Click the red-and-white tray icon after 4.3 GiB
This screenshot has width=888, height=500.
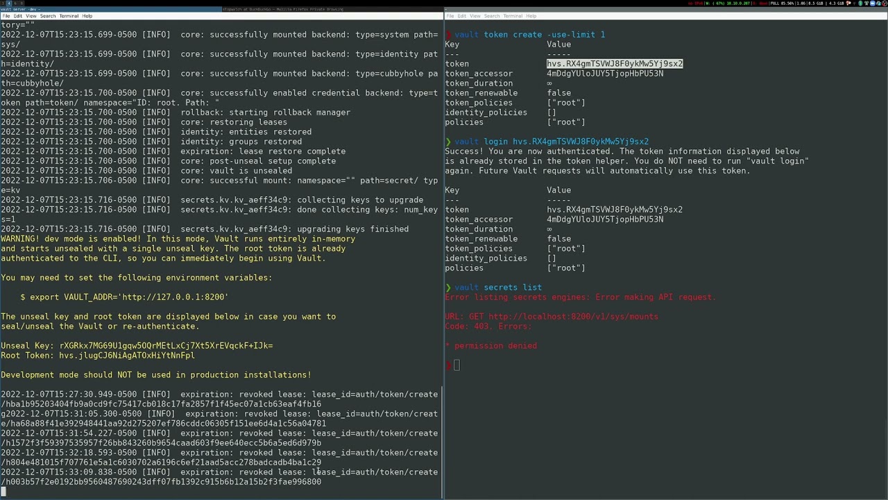848,3
